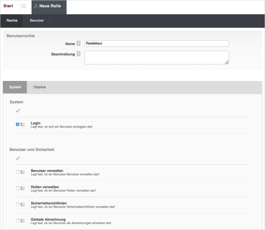Uncheck the Login permission checkbox
This screenshot has height=230, width=265.
[18, 125]
